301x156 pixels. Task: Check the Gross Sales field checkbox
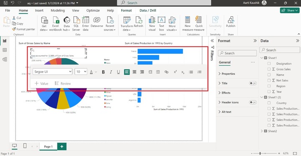click(x=269, y=69)
